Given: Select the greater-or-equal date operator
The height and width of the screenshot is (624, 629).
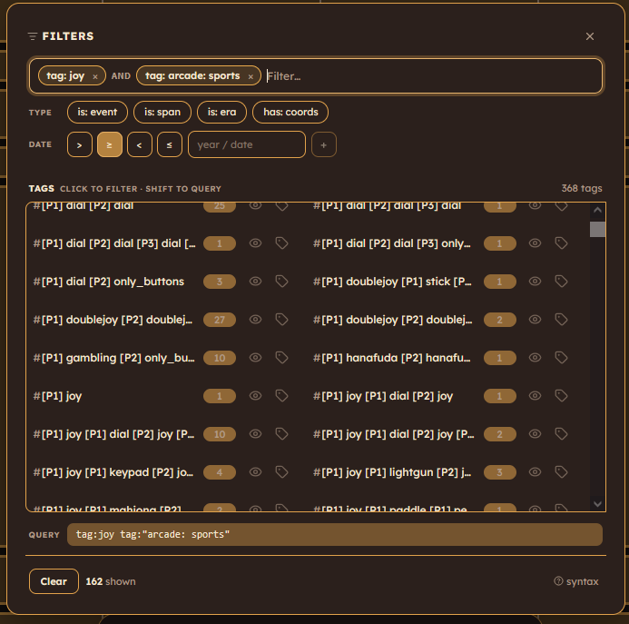Looking at the screenshot, I should point(110,144).
